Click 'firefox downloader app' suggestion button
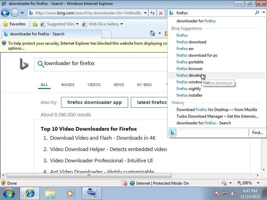The width and height of the screenshot is (267, 200). coord(94,102)
